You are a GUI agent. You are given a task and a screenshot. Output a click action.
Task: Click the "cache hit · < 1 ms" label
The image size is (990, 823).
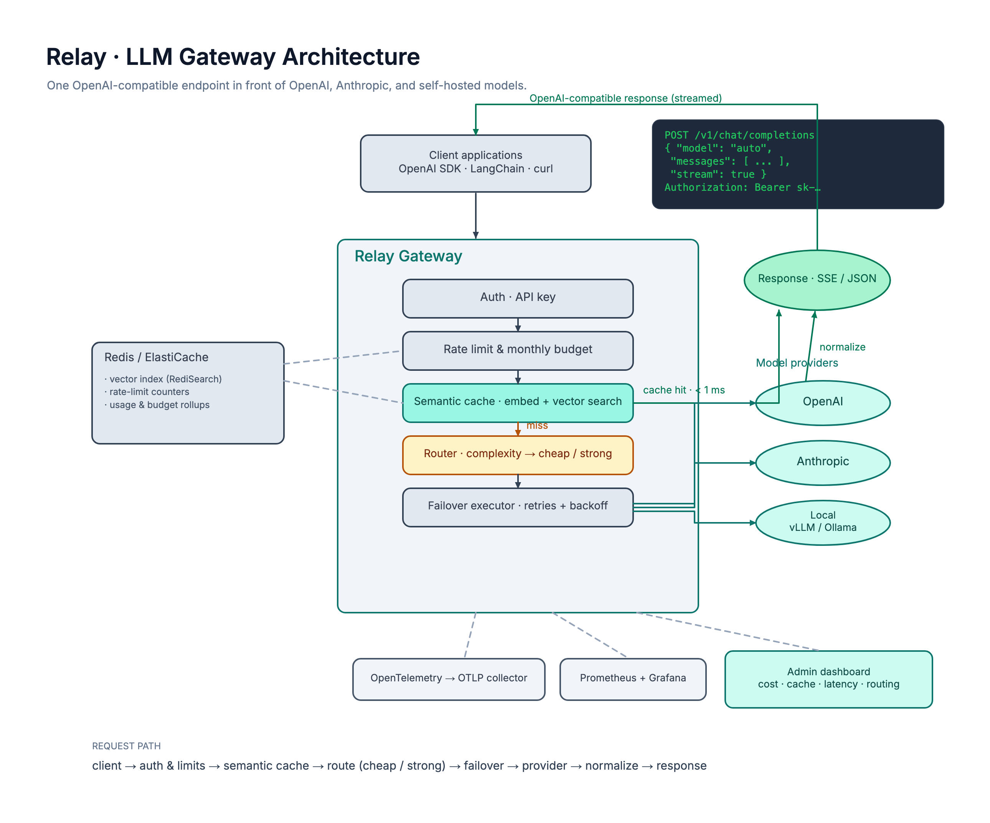[x=683, y=390]
